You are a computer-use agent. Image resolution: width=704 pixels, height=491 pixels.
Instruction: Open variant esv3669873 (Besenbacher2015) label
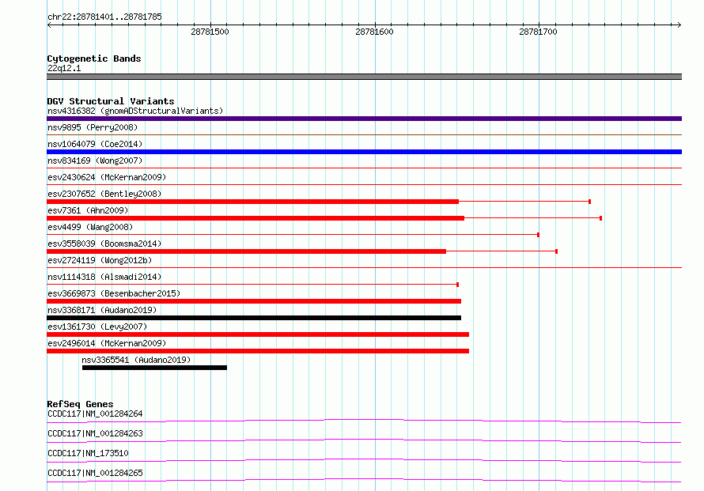(x=114, y=293)
